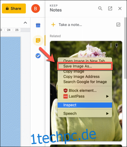Pin the note with pushpin icon

point(116,45)
